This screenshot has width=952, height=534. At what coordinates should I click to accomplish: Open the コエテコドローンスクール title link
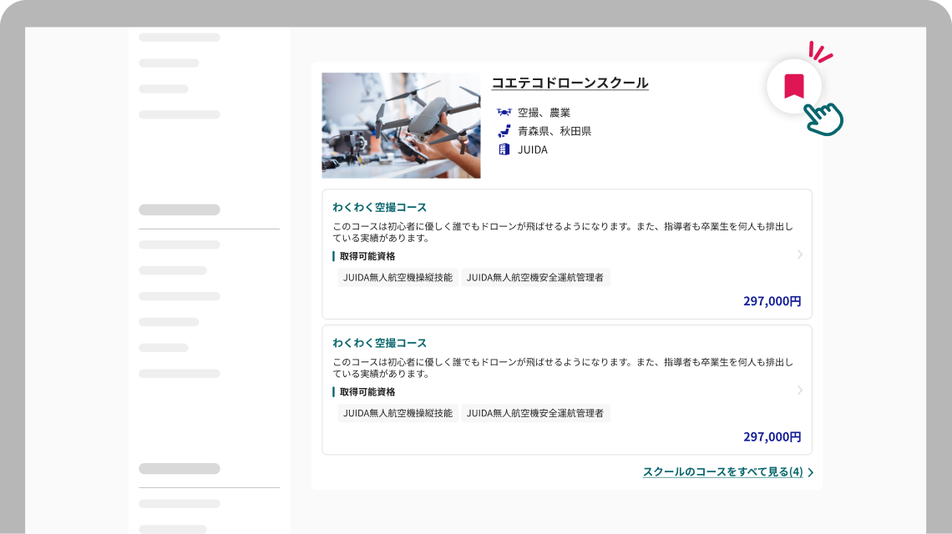(x=570, y=83)
